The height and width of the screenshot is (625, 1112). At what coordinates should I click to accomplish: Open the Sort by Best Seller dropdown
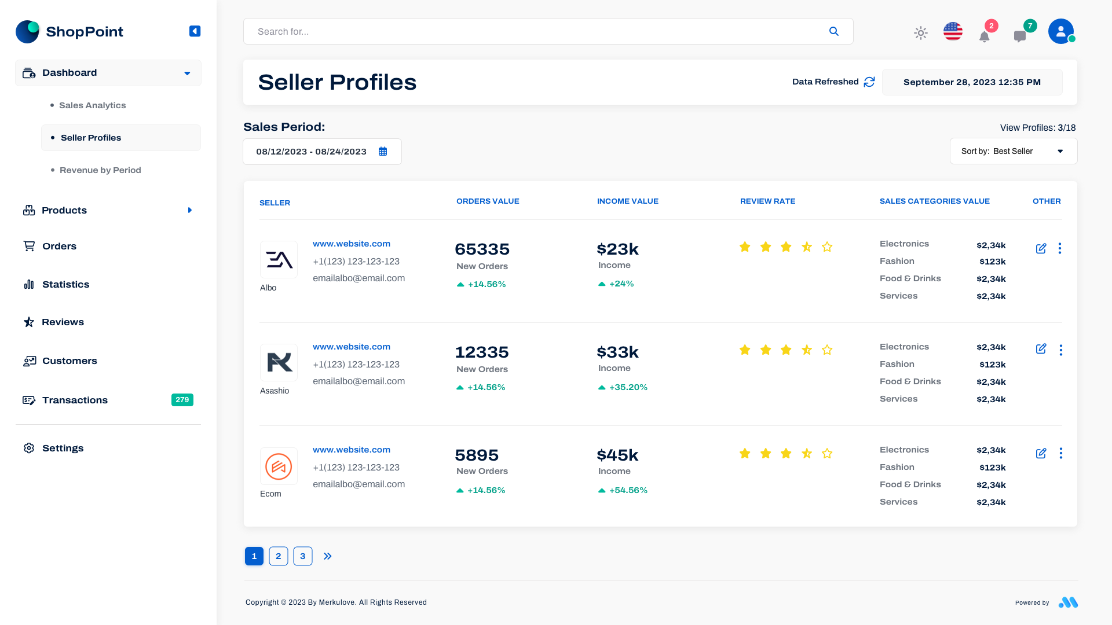pos(1013,151)
